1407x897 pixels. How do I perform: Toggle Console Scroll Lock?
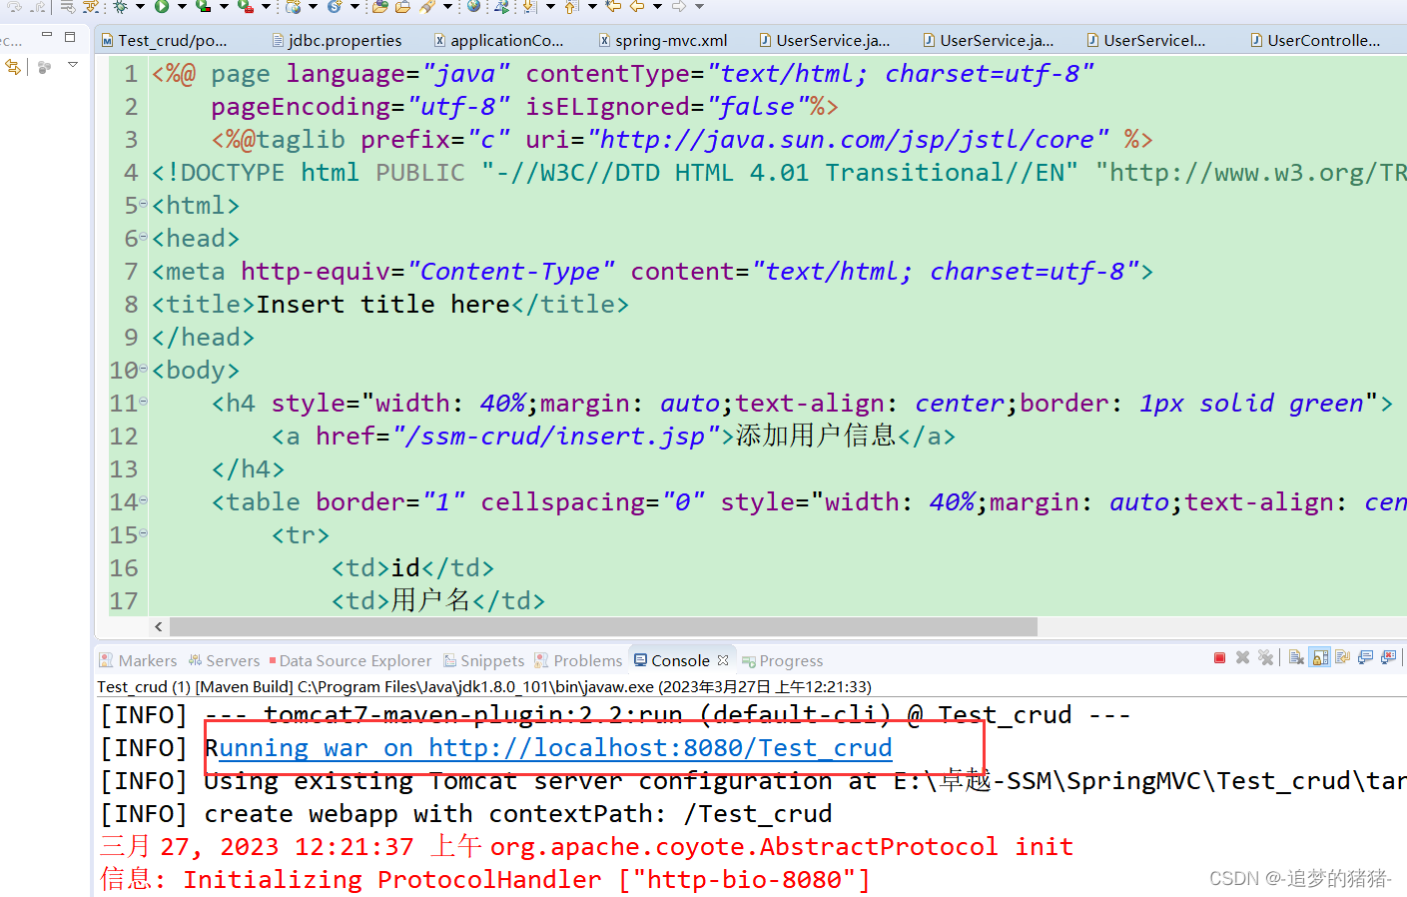1319,657
